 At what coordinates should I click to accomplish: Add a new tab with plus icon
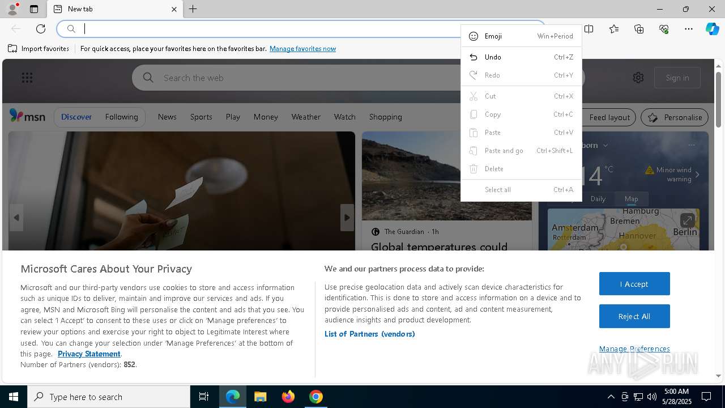pos(193,9)
